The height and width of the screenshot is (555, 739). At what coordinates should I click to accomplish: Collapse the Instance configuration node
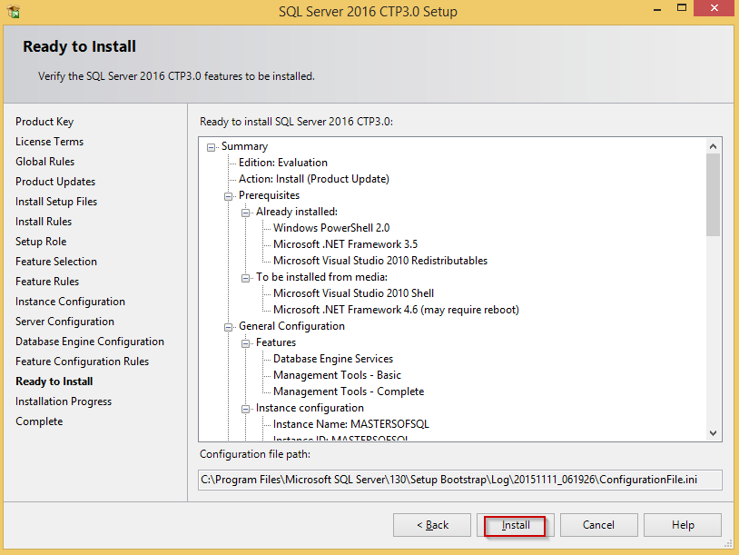(x=245, y=409)
